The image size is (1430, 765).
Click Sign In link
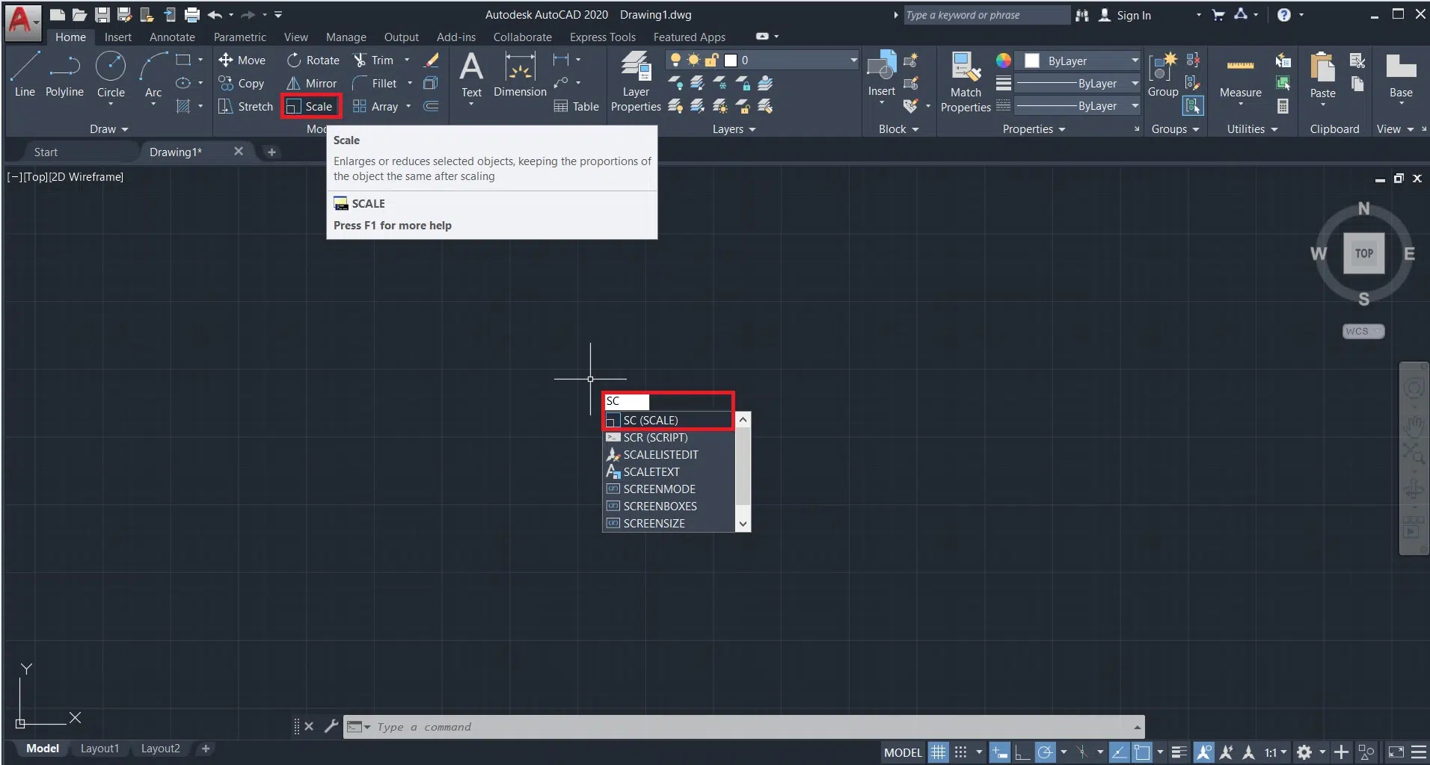tap(1133, 15)
